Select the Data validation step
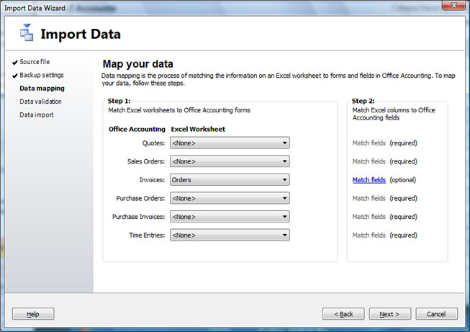The image size is (470, 332). pos(40,102)
